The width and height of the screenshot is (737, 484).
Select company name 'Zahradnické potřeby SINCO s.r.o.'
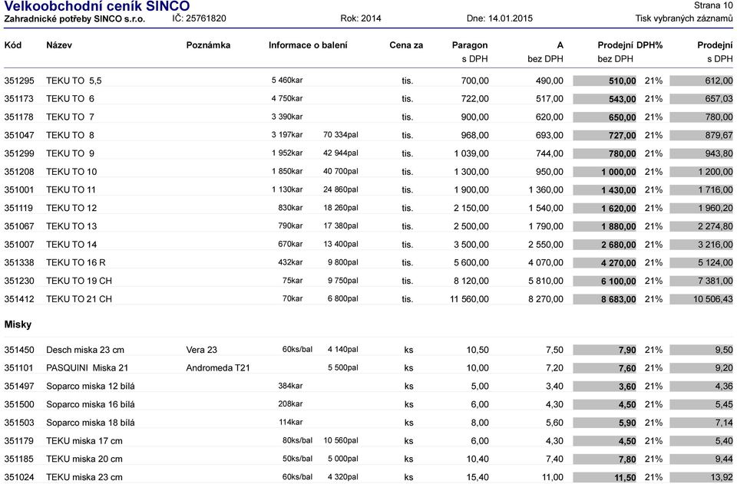(x=74, y=19)
